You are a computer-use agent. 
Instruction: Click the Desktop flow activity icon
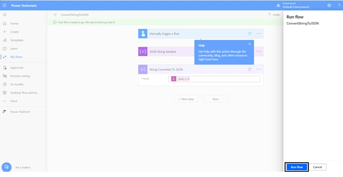click(4, 93)
